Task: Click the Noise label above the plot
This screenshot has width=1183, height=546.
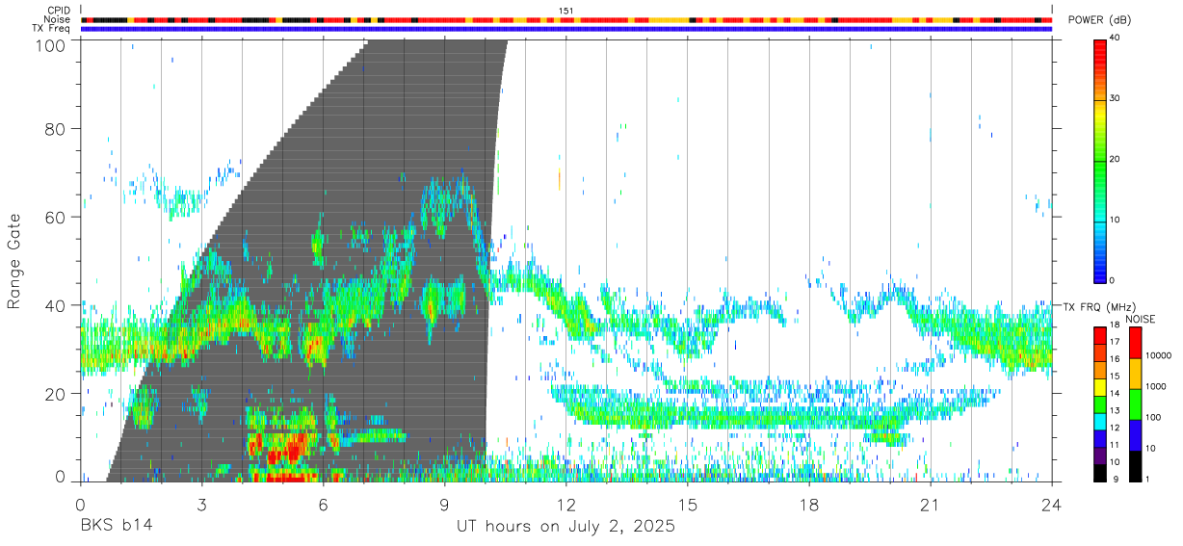Action: click(58, 19)
